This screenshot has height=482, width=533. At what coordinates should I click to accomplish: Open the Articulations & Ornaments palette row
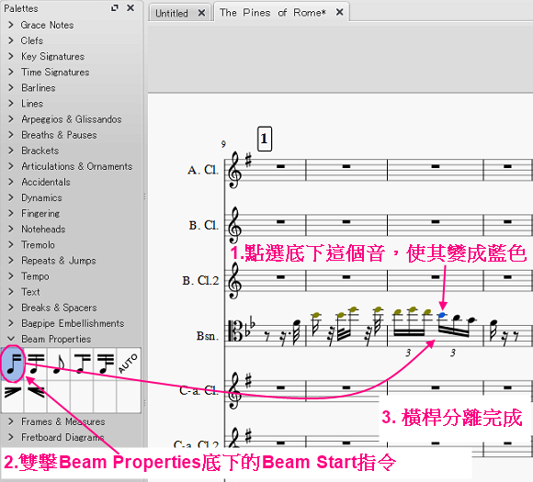coord(72,166)
